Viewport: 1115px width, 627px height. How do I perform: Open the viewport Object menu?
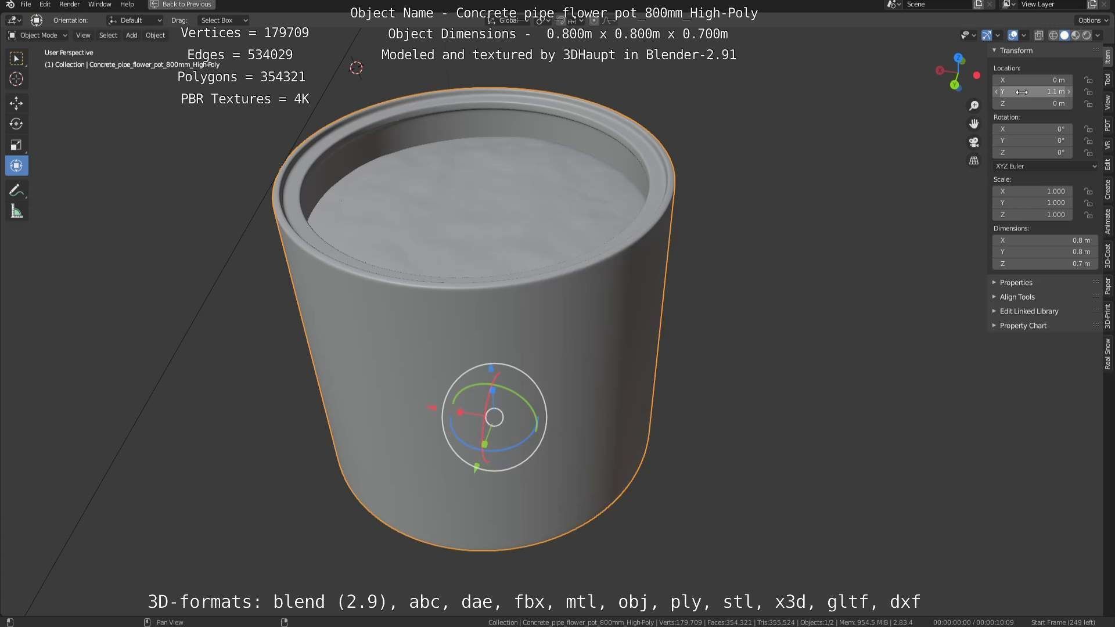pyautogui.click(x=155, y=35)
